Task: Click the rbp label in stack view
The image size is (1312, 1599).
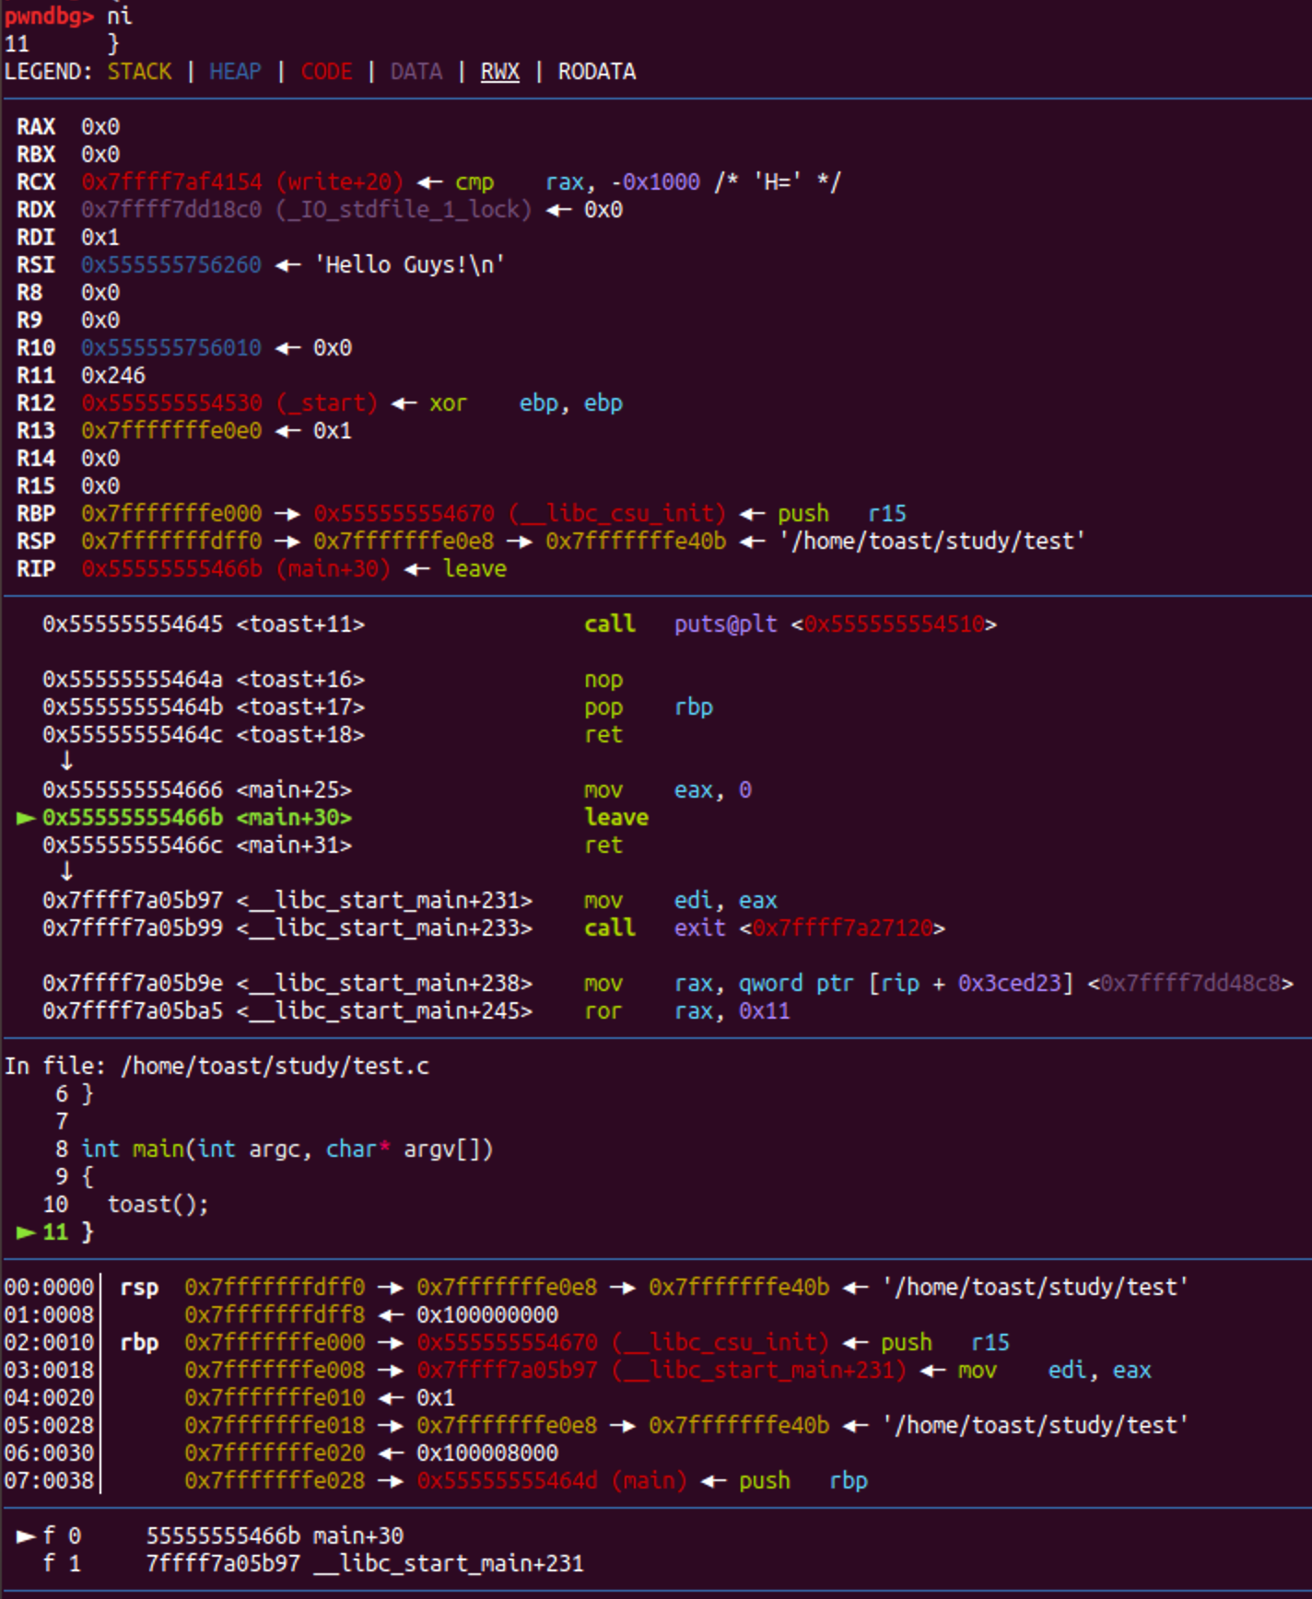Action: [x=139, y=1342]
